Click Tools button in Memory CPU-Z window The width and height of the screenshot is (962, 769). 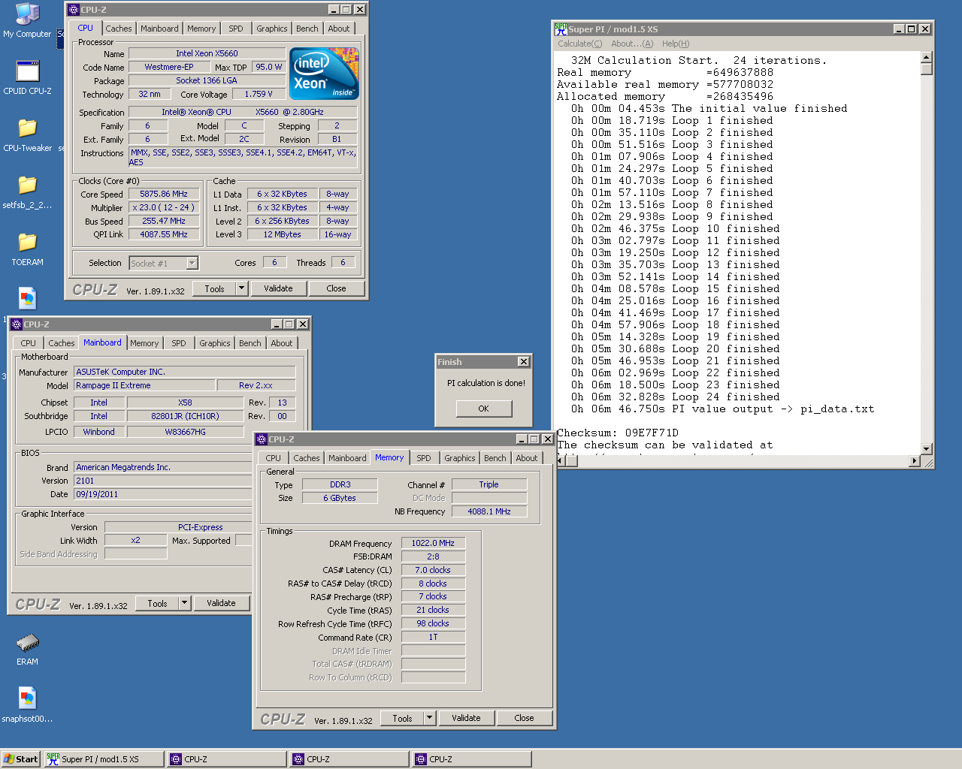(x=402, y=718)
